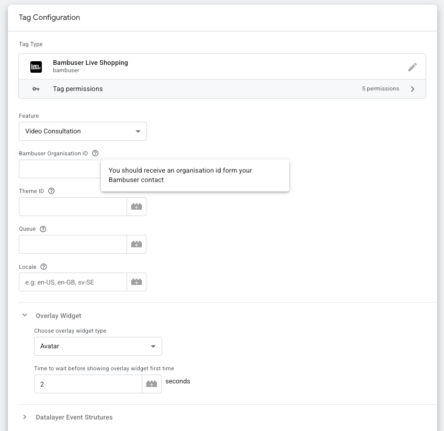444x431 pixels.
Task: Expand the Datalayer Event Strutures section
Action: click(x=25, y=417)
